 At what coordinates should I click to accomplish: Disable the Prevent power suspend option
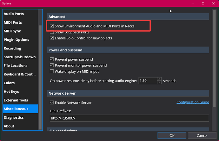(x=52, y=59)
